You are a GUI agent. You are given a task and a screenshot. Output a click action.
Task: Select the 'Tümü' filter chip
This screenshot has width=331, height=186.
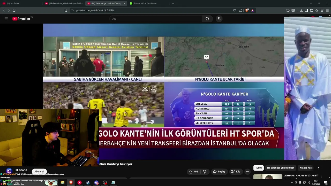tap(259, 168)
